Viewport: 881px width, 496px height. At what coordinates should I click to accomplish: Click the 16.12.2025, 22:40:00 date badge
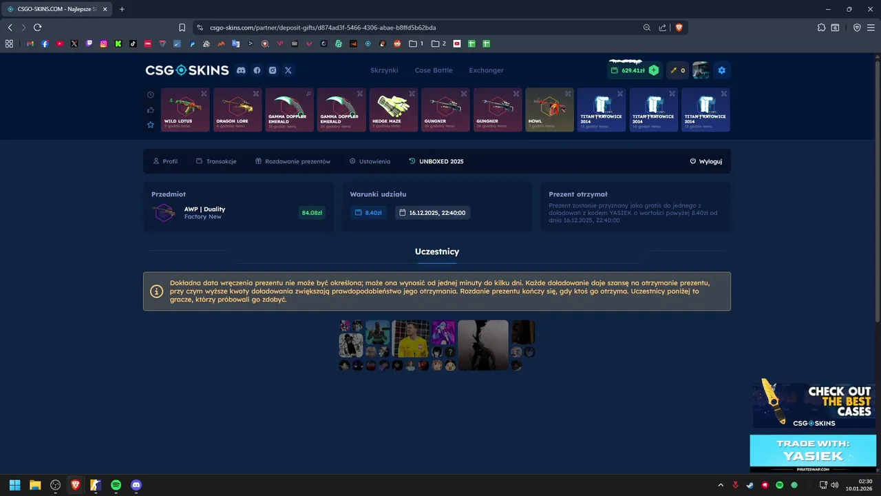tap(432, 213)
